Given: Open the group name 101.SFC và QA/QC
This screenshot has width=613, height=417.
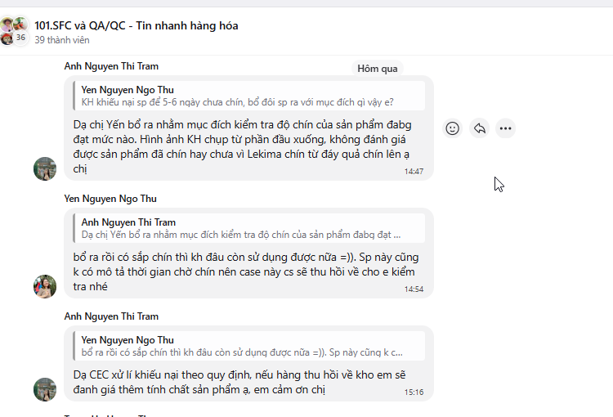Looking at the screenshot, I should tap(136, 25).
